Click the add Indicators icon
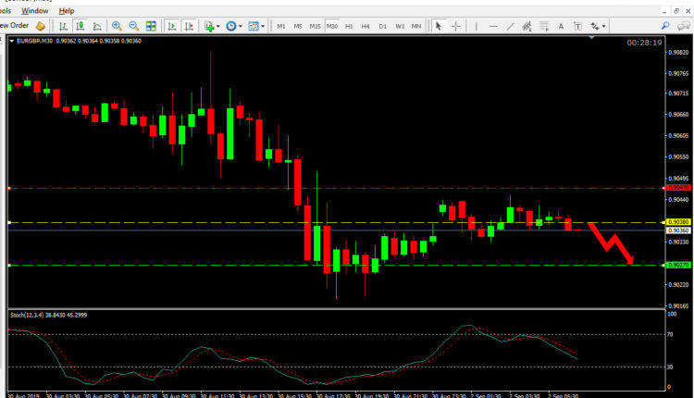This screenshot has width=694, height=398. [209, 27]
